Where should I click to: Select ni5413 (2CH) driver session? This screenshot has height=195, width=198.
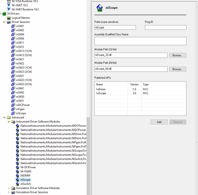coord(24,55)
